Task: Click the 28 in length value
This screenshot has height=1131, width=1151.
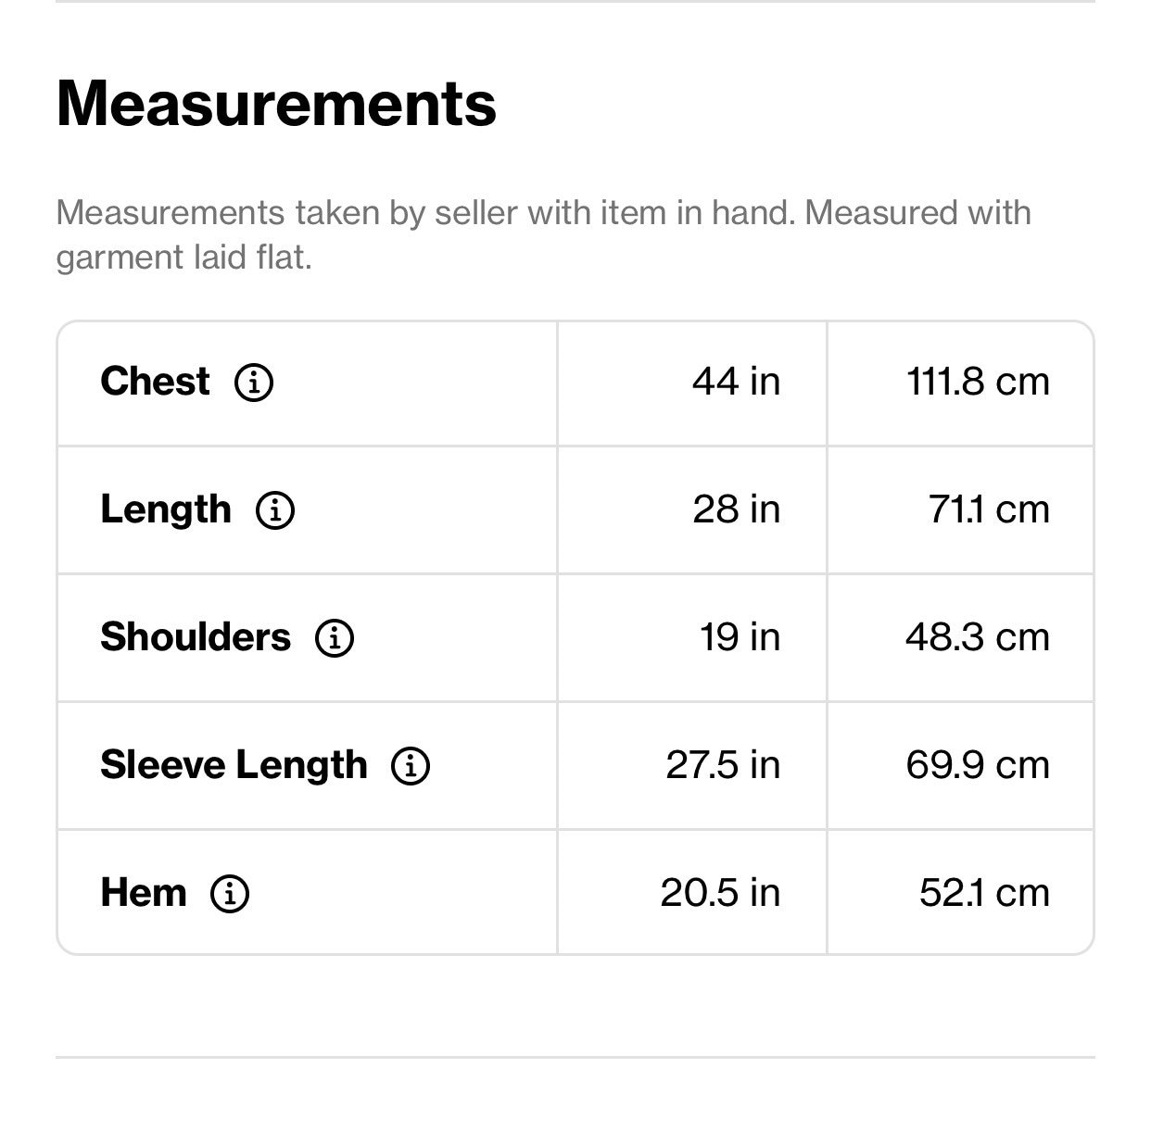Action: 737,509
